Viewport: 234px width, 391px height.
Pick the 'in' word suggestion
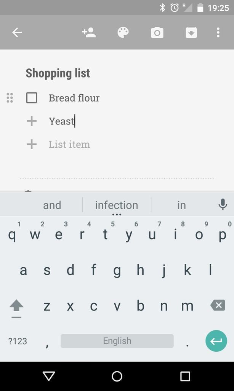(181, 205)
